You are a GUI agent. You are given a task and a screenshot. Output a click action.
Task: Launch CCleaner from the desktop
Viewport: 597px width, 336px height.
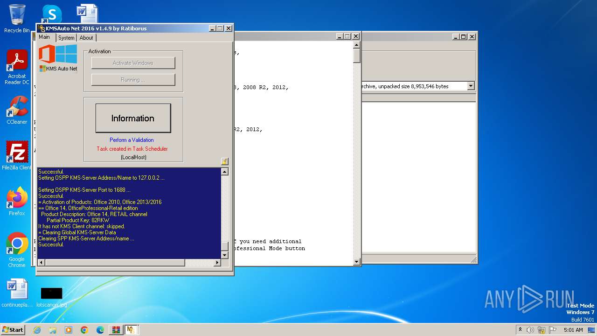click(x=17, y=110)
